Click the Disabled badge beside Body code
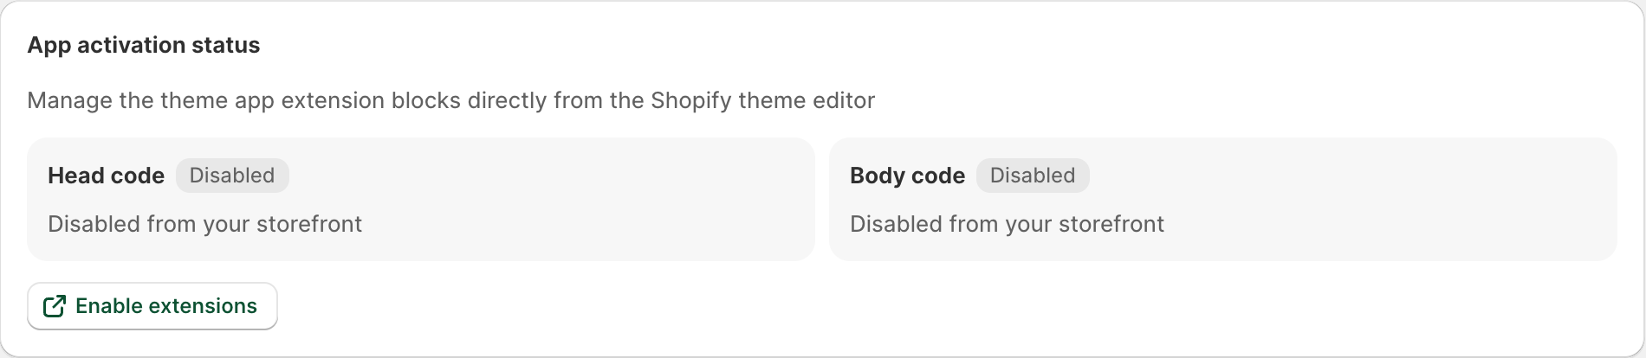Viewport: 1646px width, 358px height. pyautogui.click(x=1033, y=176)
